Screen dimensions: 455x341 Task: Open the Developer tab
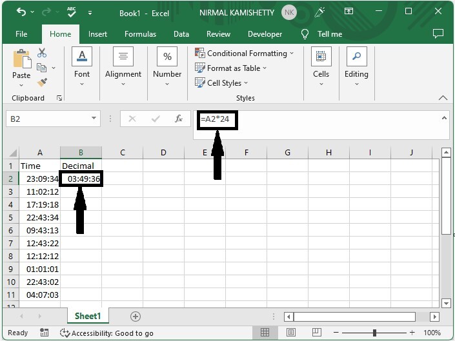265,34
